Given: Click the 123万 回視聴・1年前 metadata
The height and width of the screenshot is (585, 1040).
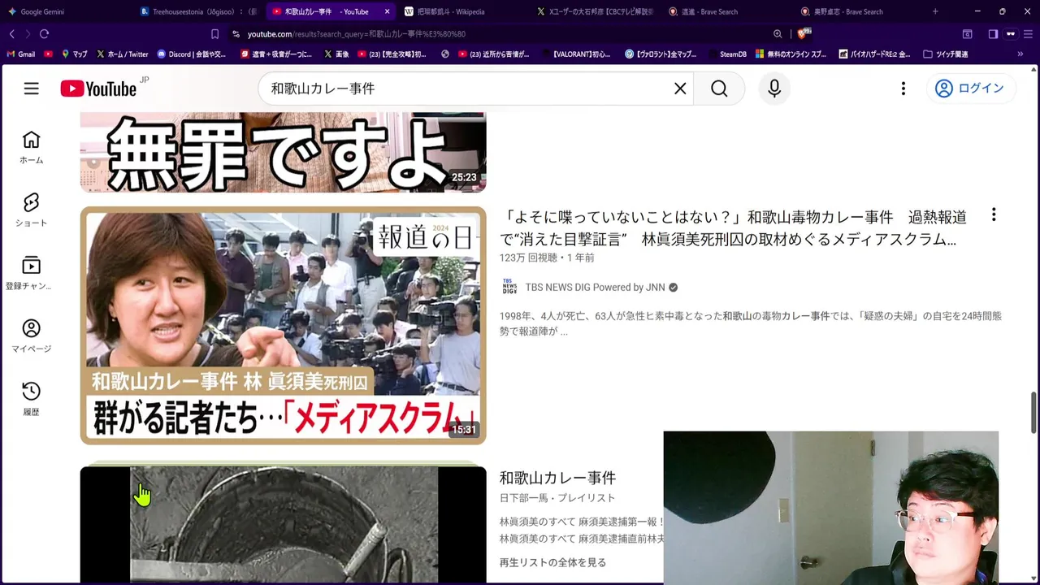Looking at the screenshot, I should (547, 258).
